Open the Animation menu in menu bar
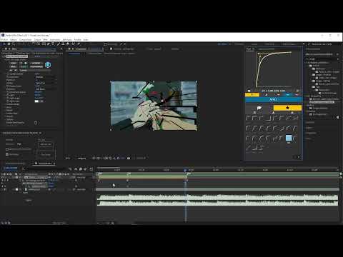 click(x=55, y=40)
